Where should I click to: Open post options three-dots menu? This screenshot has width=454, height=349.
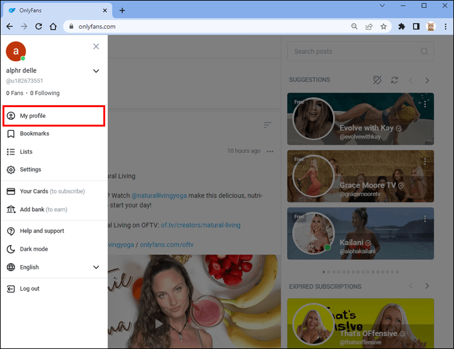pos(270,151)
